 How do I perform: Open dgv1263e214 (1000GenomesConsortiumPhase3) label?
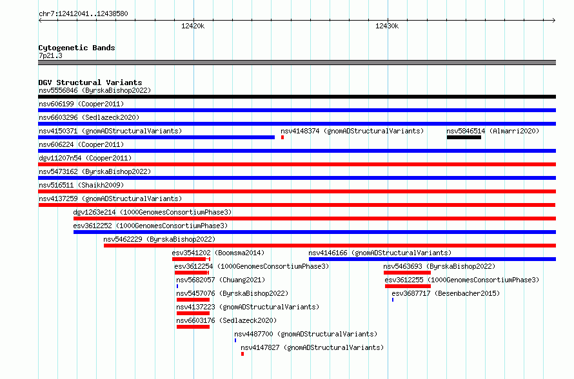pyautogui.click(x=152, y=212)
